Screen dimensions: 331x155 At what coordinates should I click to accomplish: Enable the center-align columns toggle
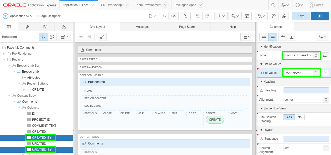pos(282,37)
